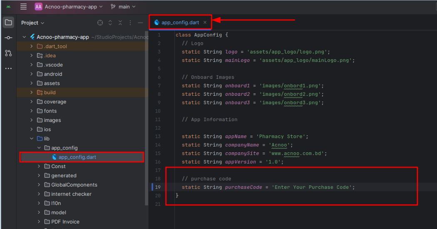Close the app_config.dart tab
This screenshot has height=229, width=437.
tap(205, 22)
